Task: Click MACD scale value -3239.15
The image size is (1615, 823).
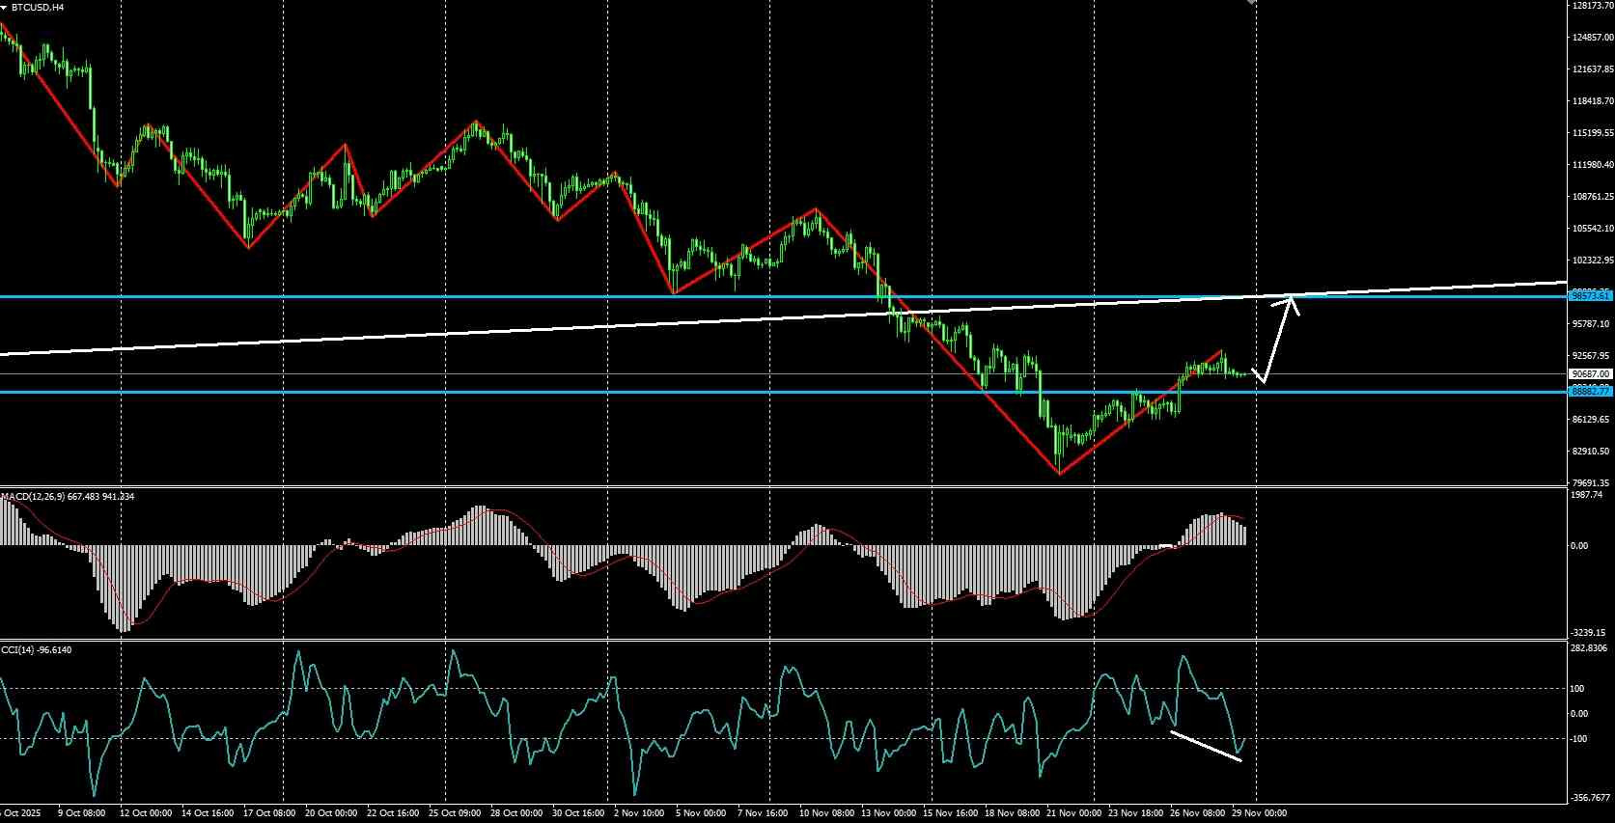Action: click(x=1588, y=633)
